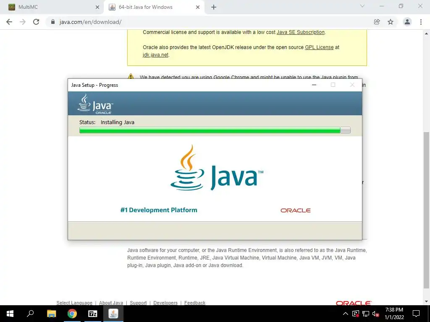The height and width of the screenshot is (322, 430).
Task: Switch to Chrome in the taskbar
Action: (x=72, y=314)
